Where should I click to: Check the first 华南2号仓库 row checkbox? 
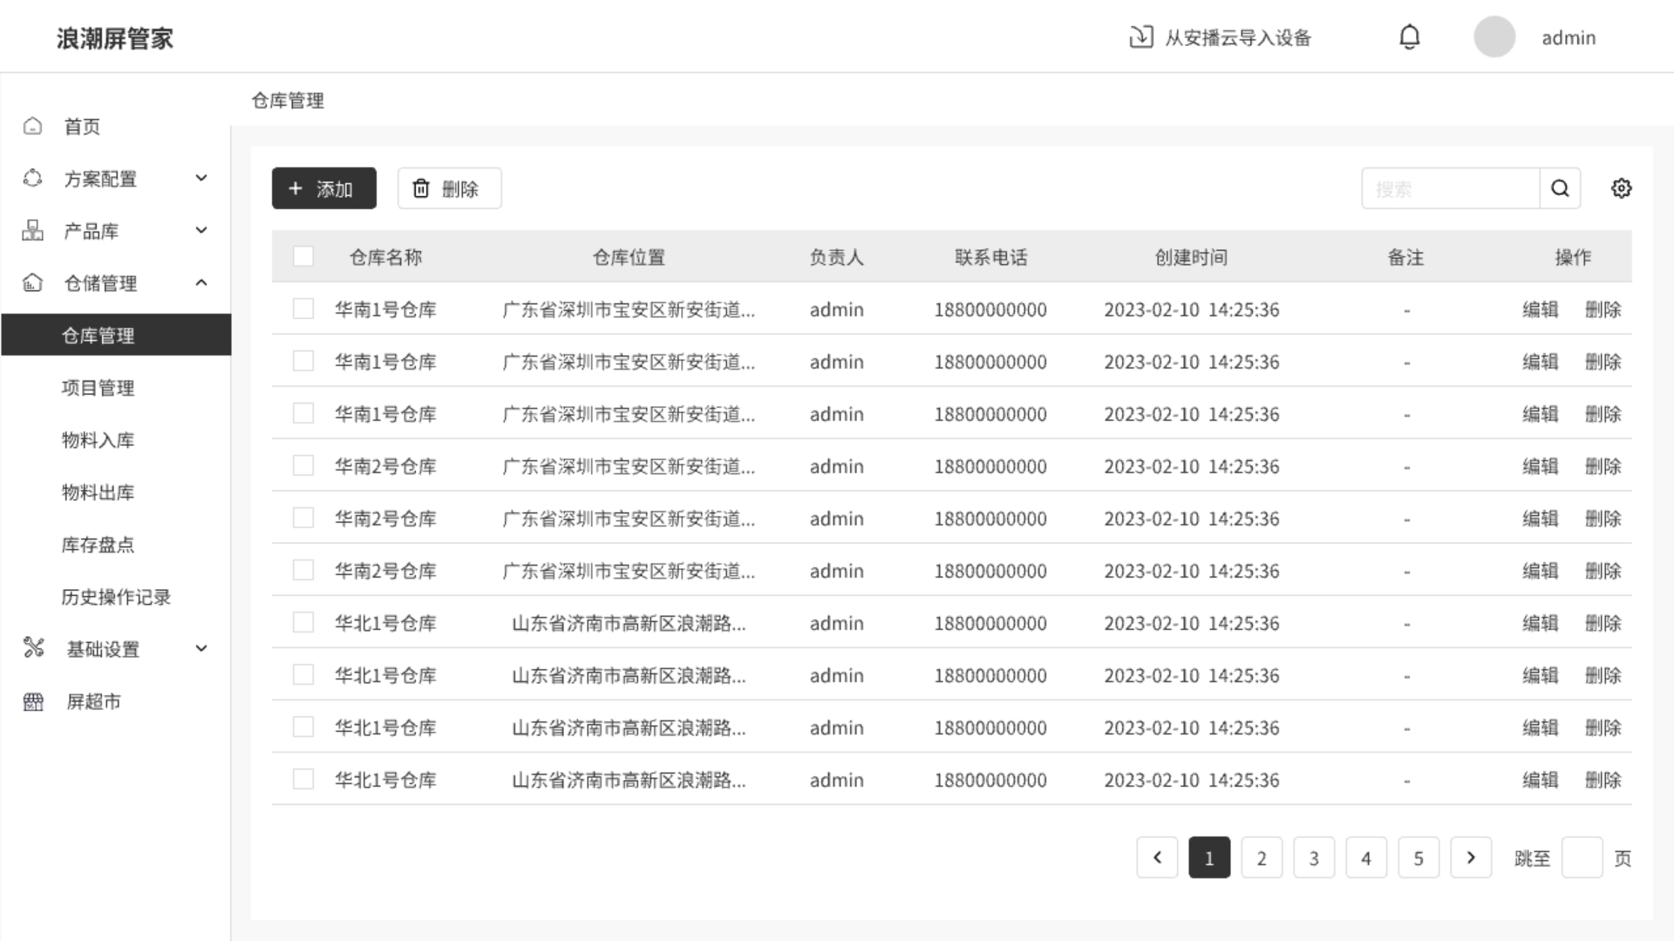303,465
